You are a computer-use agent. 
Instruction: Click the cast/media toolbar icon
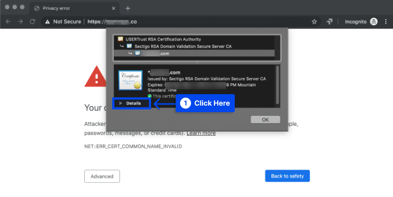330,22
